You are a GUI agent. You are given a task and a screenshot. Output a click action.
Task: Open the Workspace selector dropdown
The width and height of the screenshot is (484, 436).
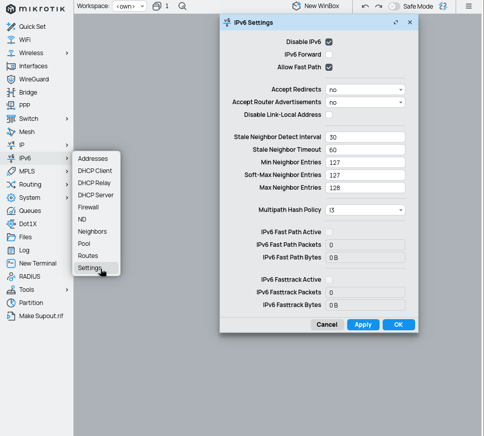(129, 6)
